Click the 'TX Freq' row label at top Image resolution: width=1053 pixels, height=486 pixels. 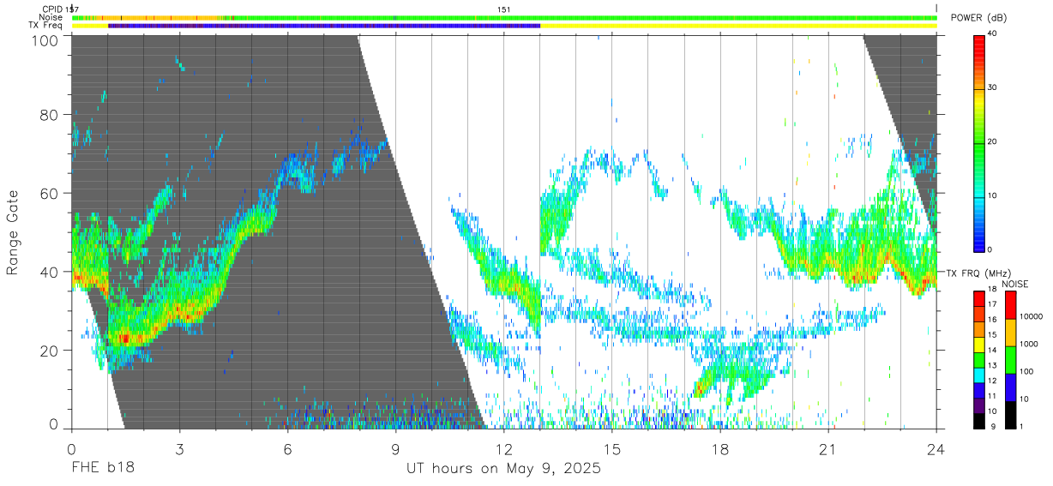coord(46,26)
